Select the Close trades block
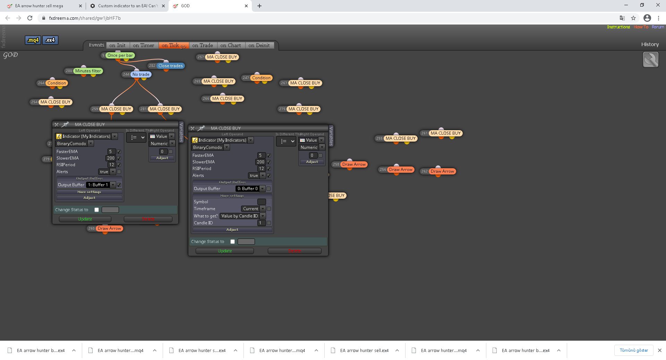Viewport: 666px width, 360px height. (x=170, y=66)
